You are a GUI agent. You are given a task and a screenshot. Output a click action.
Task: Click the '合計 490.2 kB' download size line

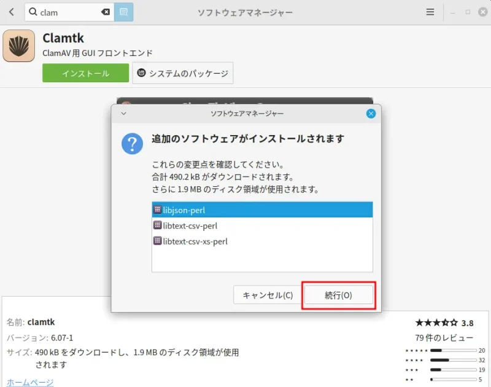pyautogui.click(x=222, y=177)
